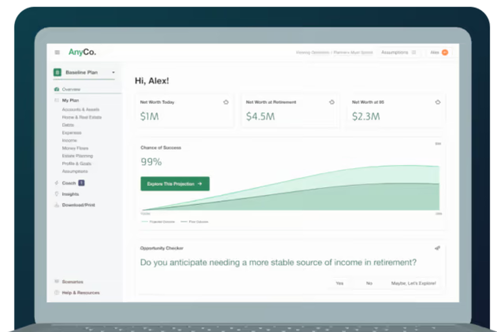
Task: Click the Scenarios icon
Action: pos(57,282)
